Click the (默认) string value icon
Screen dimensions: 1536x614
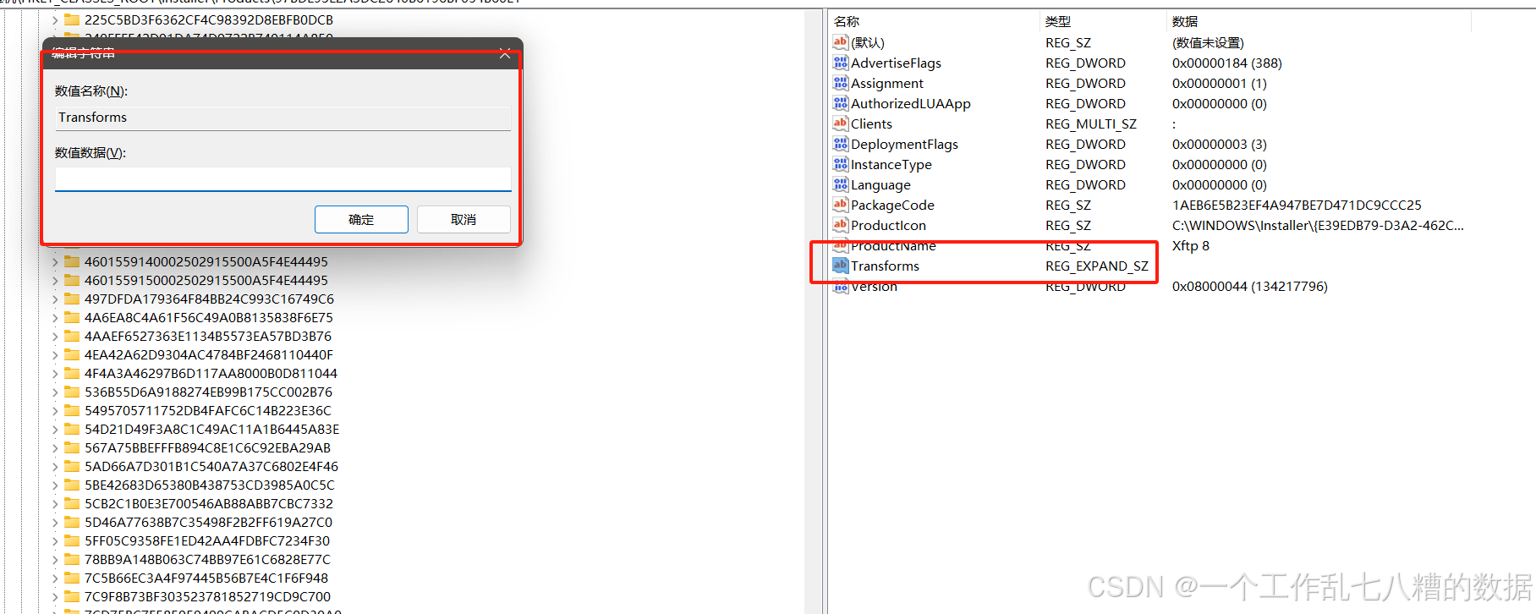coord(840,42)
